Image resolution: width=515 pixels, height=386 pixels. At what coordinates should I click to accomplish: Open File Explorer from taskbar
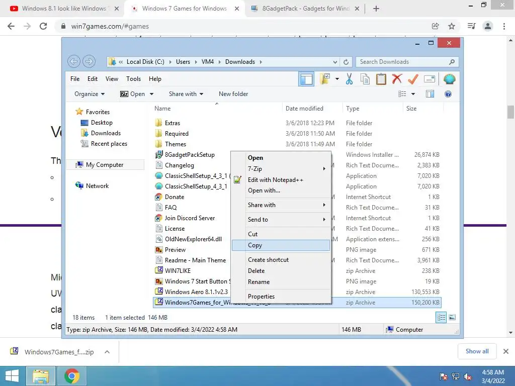click(41, 376)
